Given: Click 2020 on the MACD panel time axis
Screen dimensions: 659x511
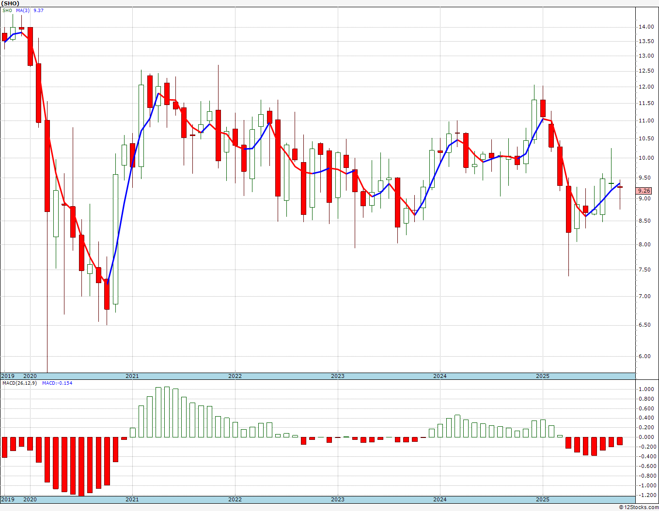Looking at the screenshot, I should (30, 499).
